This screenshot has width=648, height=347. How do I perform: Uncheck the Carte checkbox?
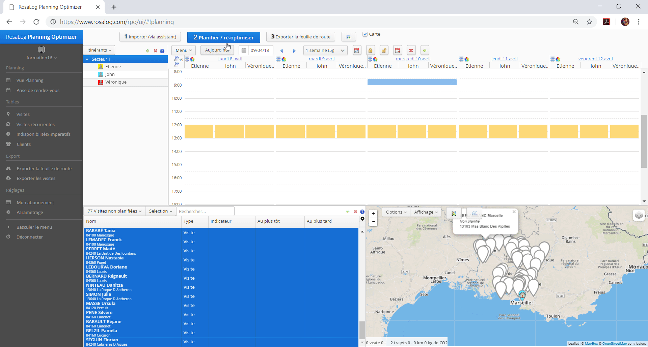point(365,34)
